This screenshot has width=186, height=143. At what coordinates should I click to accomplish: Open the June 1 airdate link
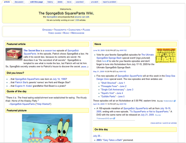[x=122, y=83]
